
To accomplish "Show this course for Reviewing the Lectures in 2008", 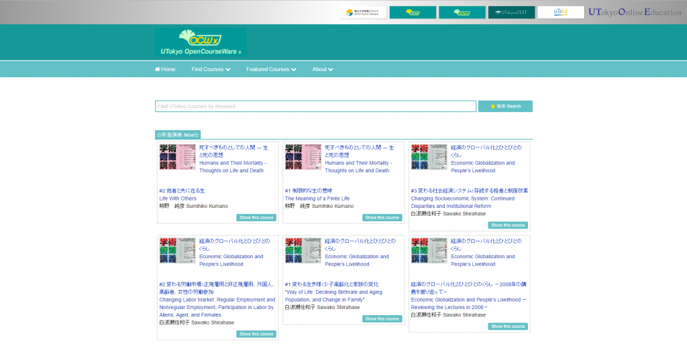I will click(508, 327).
